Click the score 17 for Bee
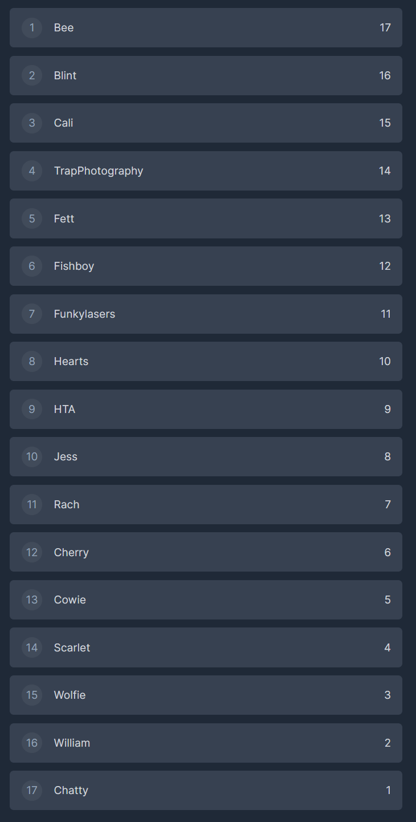Viewport: 416px width, 822px height. pos(385,27)
